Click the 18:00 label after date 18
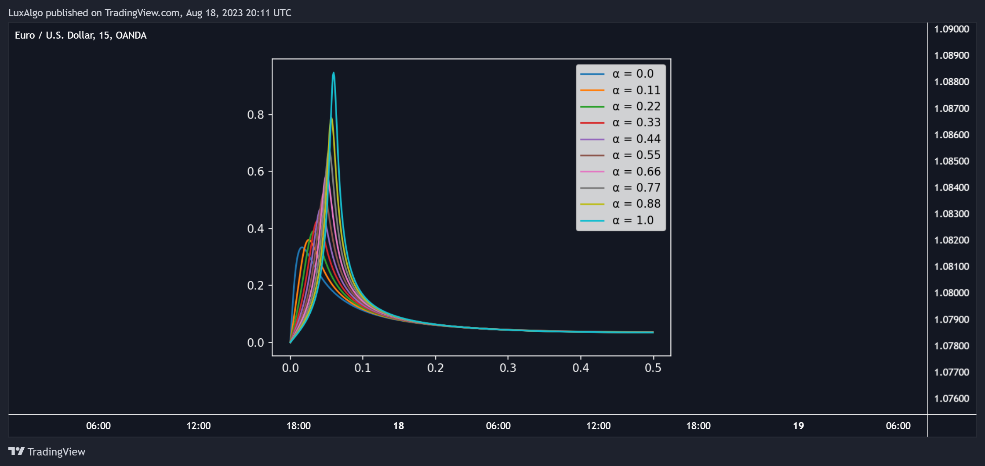 tap(698, 426)
